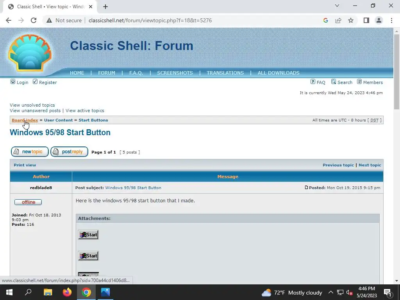This screenshot has height=300, width=400.
Task: Go to Board index breadcrumb
Action: (x=25, y=120)
